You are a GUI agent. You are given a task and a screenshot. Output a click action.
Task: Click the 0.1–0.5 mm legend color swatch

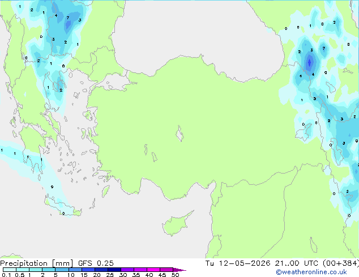10,270
